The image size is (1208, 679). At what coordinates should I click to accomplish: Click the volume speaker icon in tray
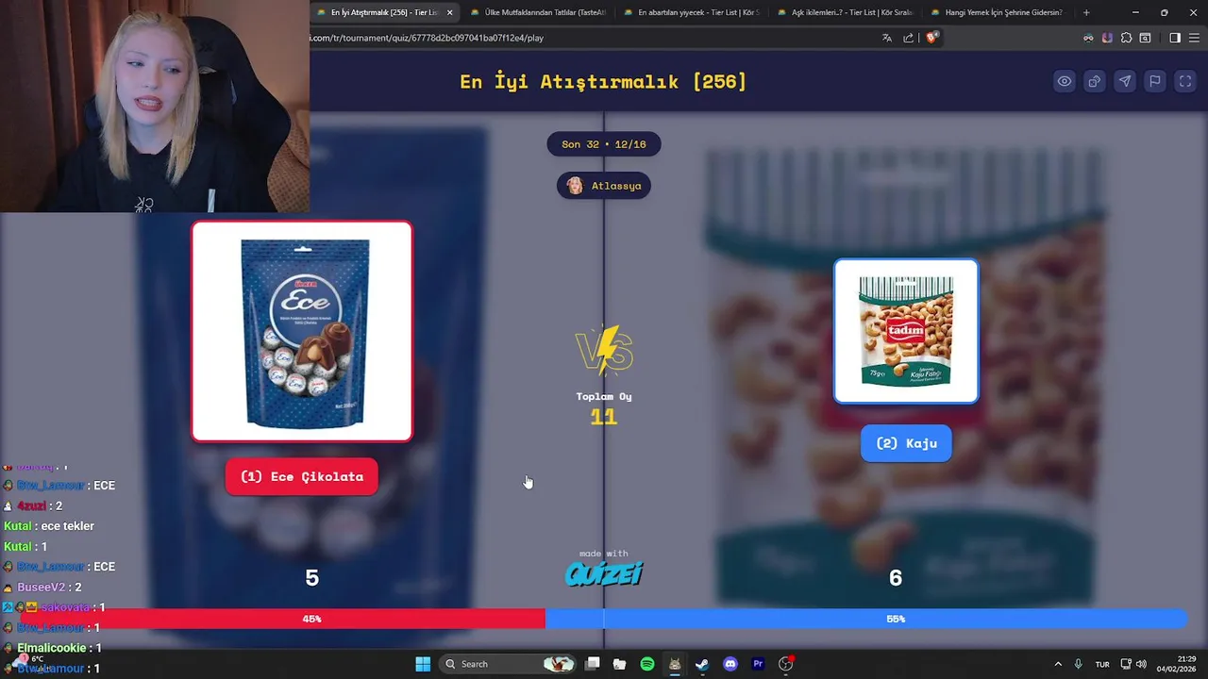tap(1141, 664)
